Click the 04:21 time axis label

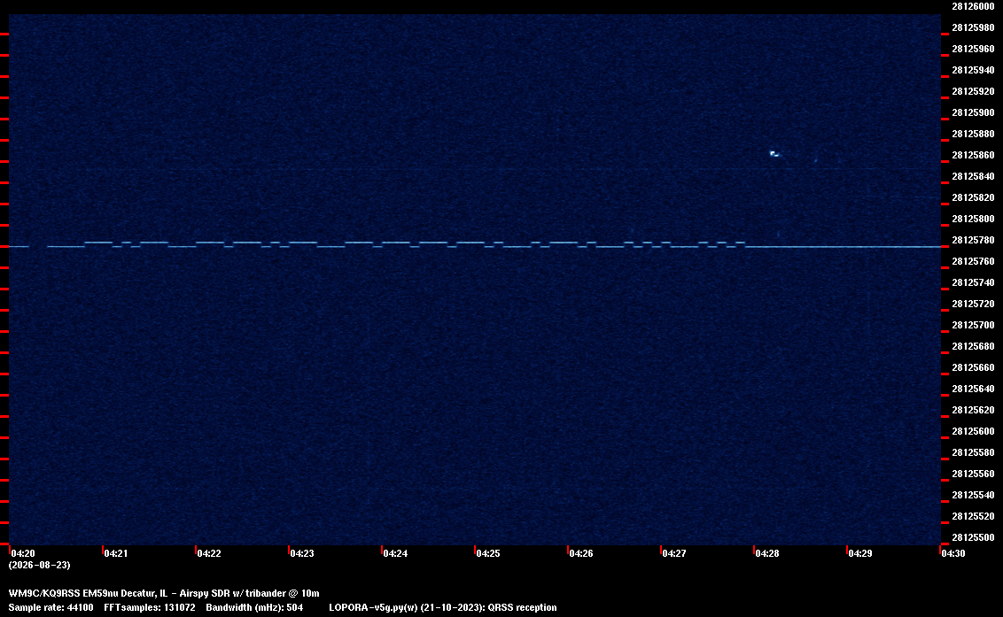(116, 553)
